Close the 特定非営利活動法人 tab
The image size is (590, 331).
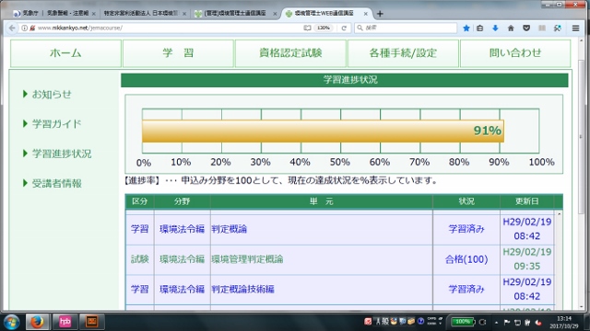(x=184, y=14)
